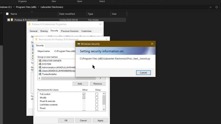Select Users entry in group list
This screenshot has width=221, height=124.
point(57,71)
